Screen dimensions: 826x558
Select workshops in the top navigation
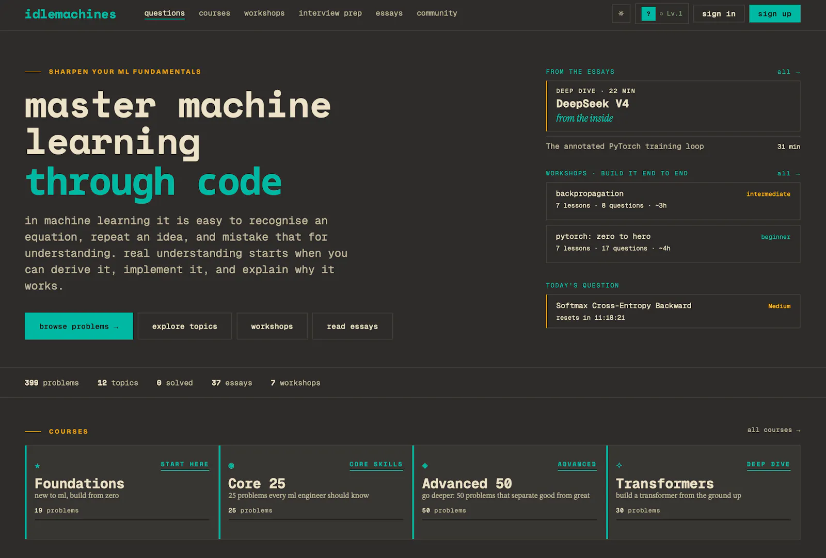264,13
